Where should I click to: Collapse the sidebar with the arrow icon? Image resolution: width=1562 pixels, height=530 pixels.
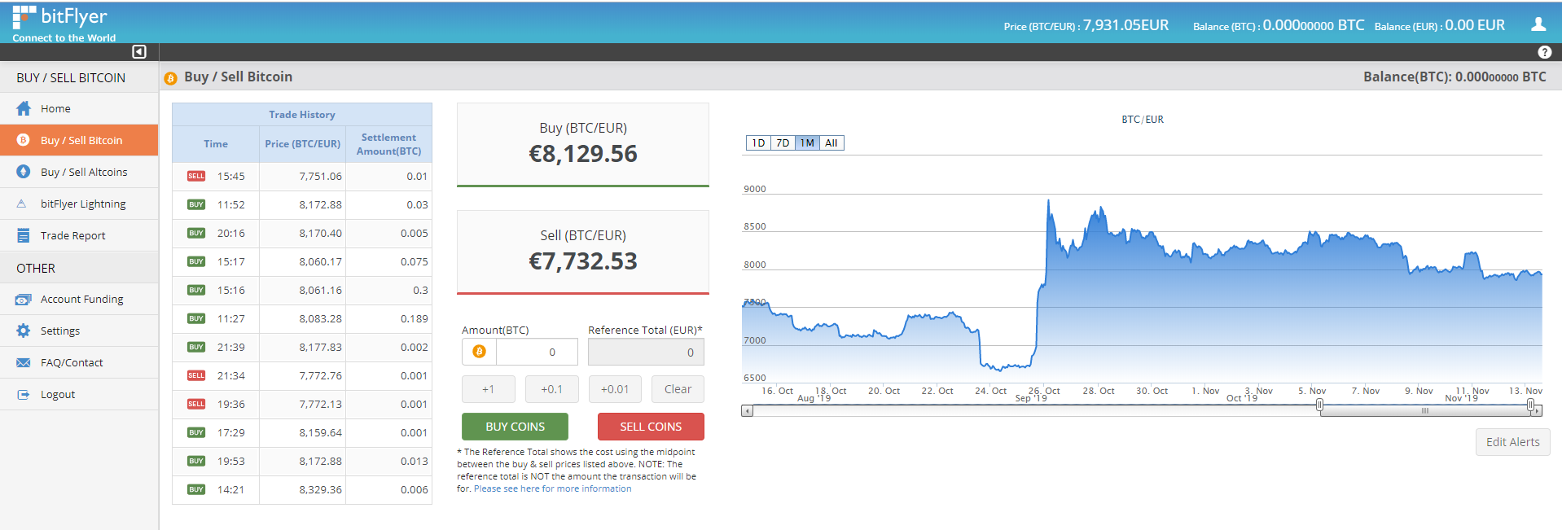point(139,52)
